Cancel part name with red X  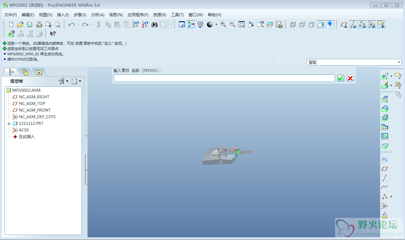[350, 78]
